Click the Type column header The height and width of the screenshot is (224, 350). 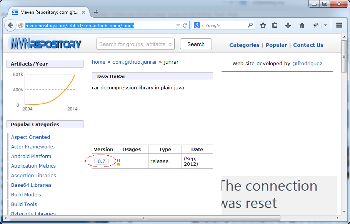165,150
